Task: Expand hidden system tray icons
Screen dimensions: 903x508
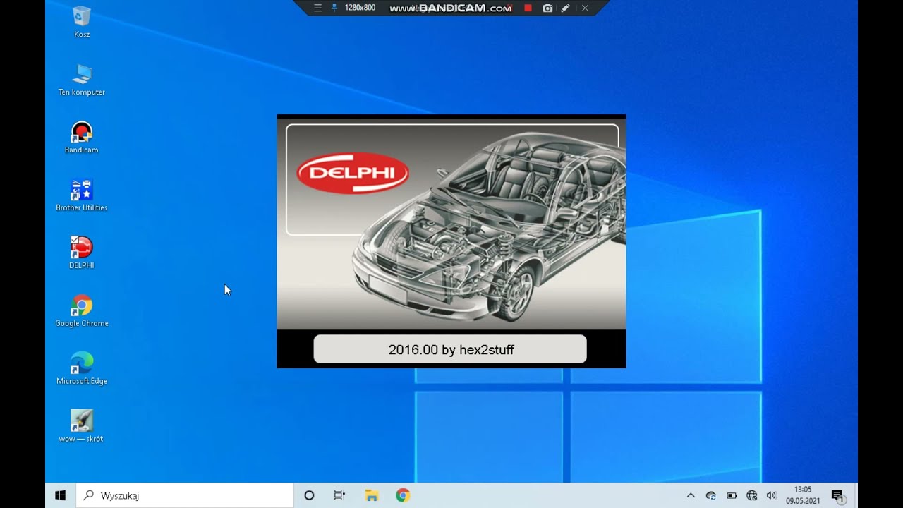Action: click(x=691, y=495)
